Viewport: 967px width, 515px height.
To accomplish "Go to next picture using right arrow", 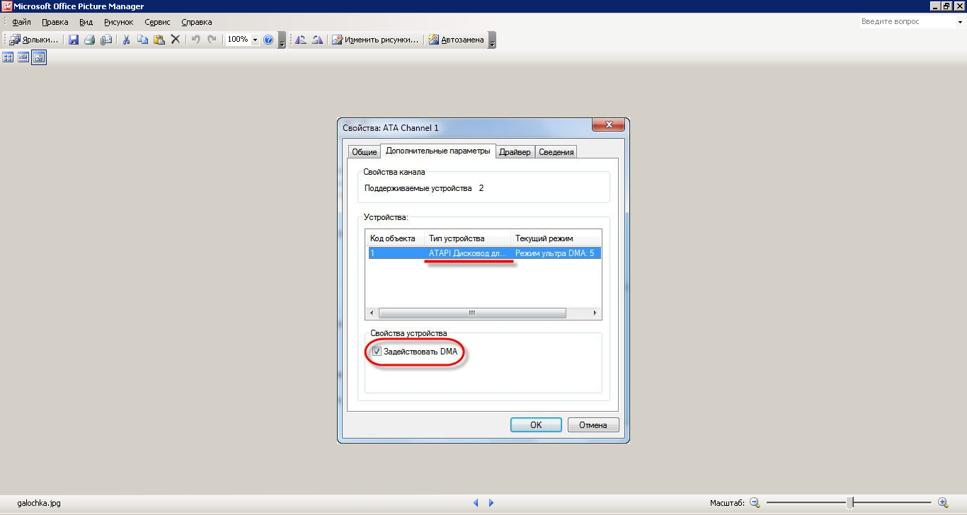I will 491,503.
